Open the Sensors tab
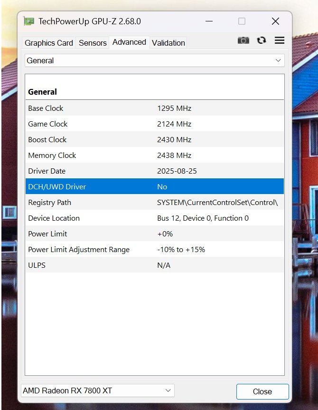The image size is (318, 410). click(x=93, y=43)
